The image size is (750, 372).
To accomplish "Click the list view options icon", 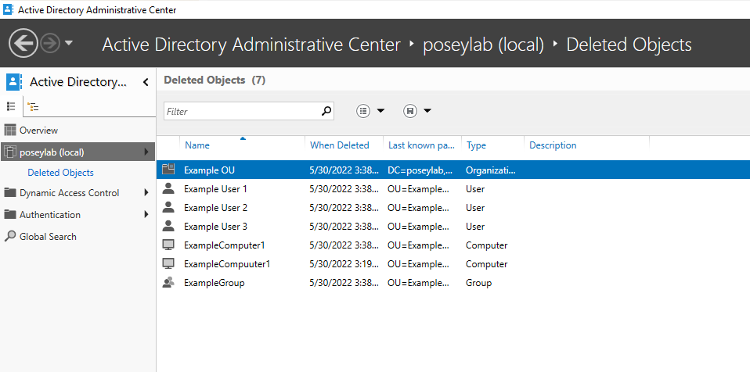I will tap(363, 111).
